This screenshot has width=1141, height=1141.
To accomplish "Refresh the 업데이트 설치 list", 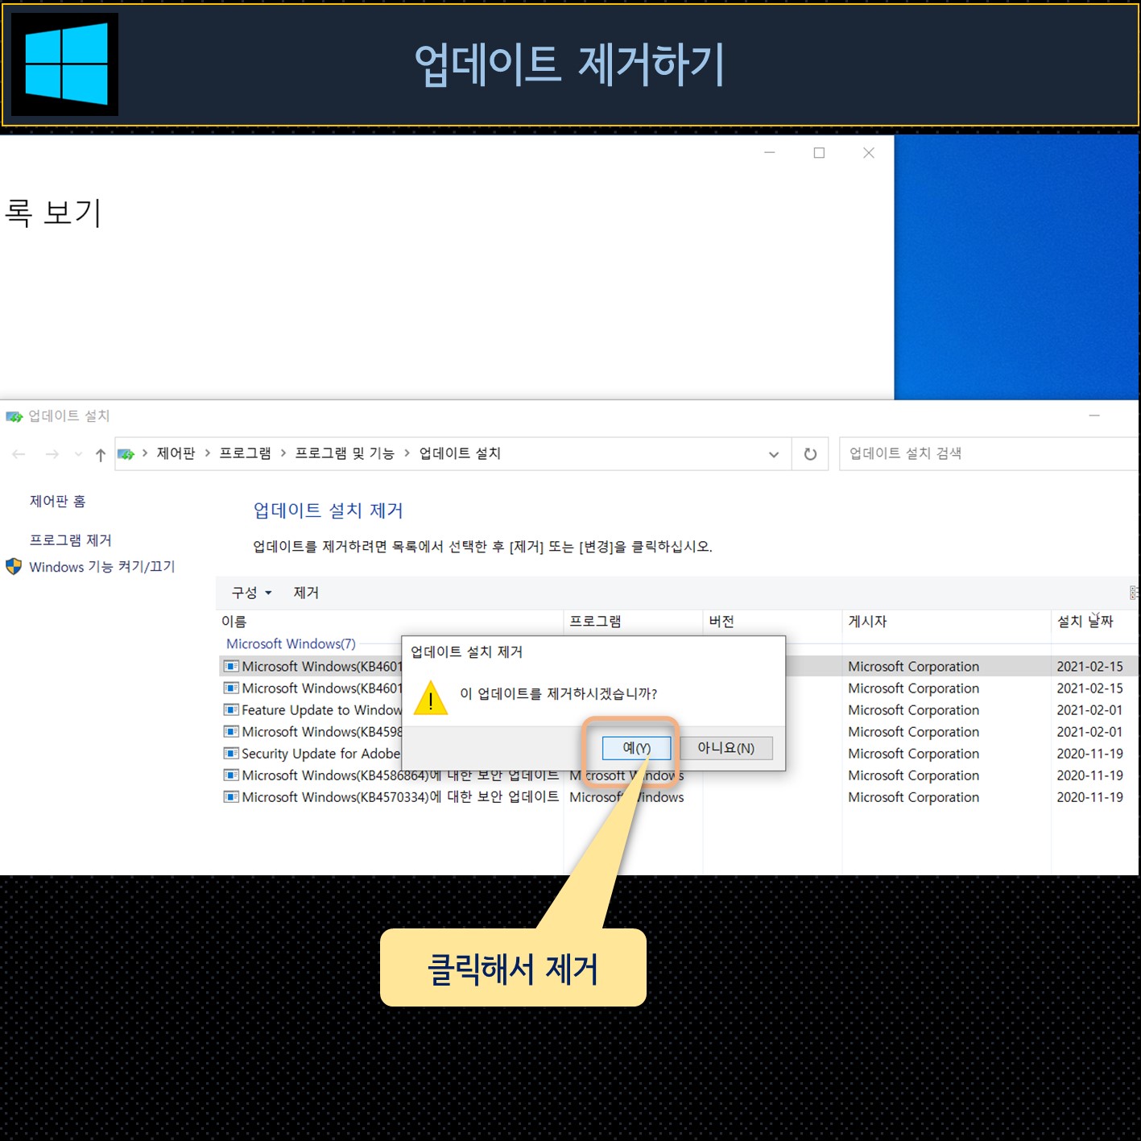I will (x=811, y=454).
